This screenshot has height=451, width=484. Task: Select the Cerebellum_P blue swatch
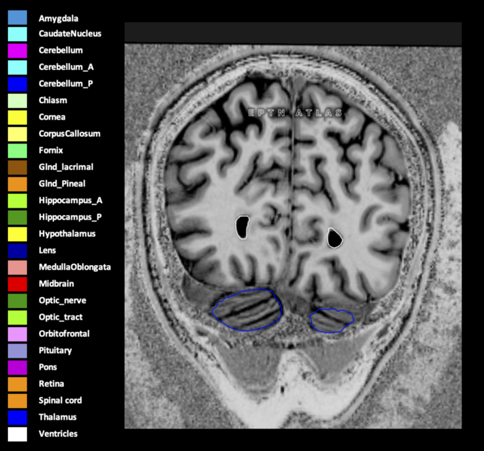pos(17,84)
